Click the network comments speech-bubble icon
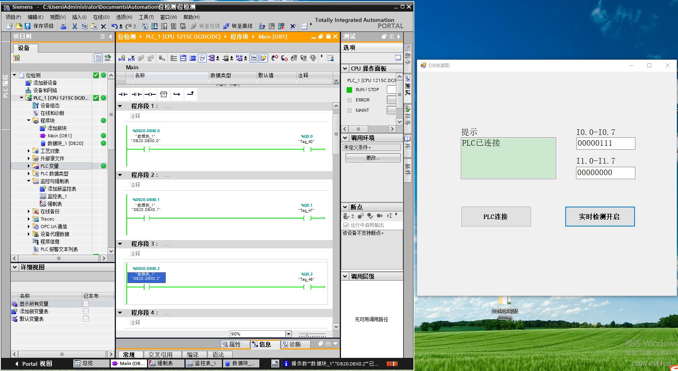 click(x=202, y=58)
